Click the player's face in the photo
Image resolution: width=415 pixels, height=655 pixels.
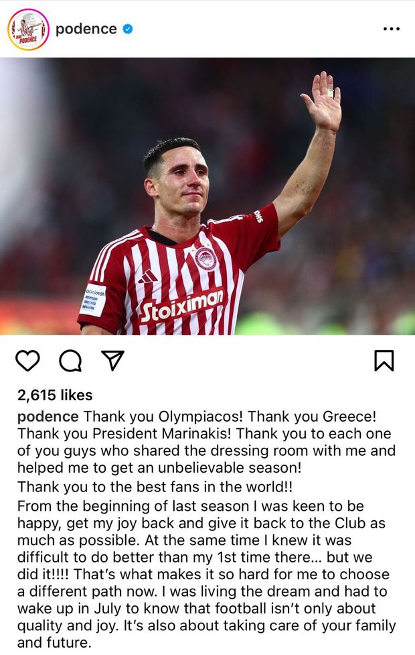point(184,182)
